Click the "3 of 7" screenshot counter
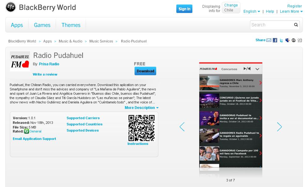This screenshot has width=305, height=187. pos(230,180)
